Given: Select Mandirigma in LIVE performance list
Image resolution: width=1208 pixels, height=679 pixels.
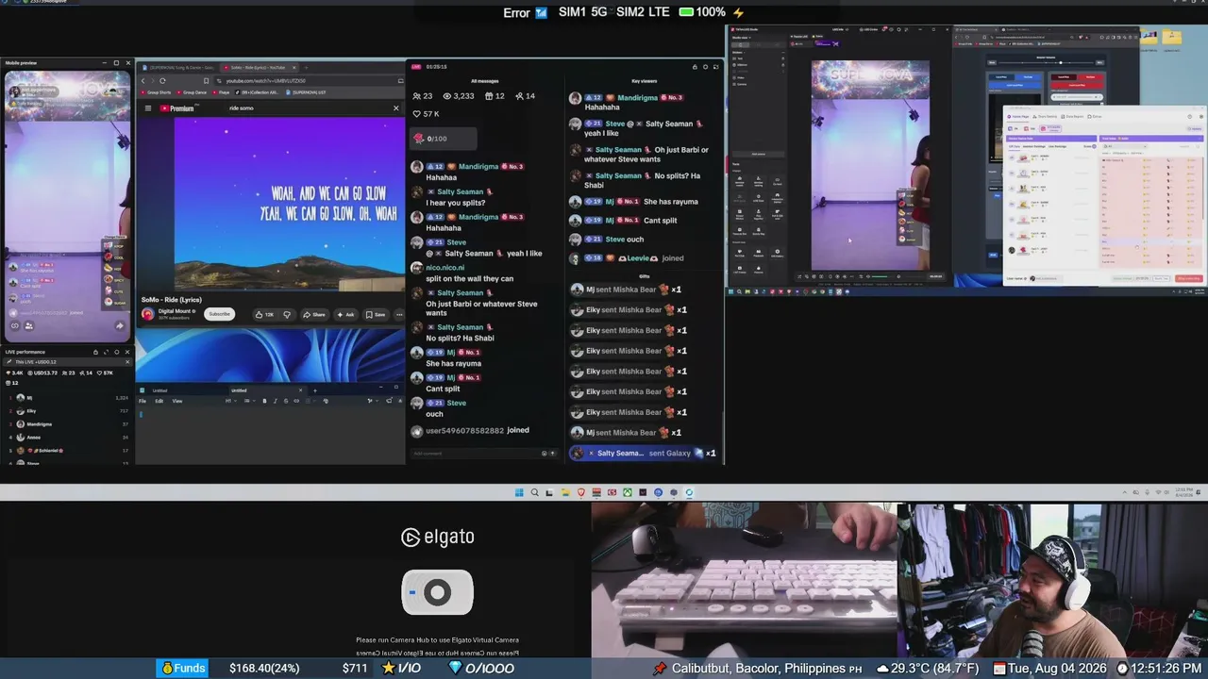Looking at the screenshot, I should click(x=68, y=424).
